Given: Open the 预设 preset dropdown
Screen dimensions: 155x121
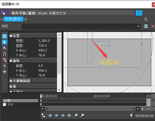Looking at the screenshot, I should pyautogui.click(x=138, y=26).
